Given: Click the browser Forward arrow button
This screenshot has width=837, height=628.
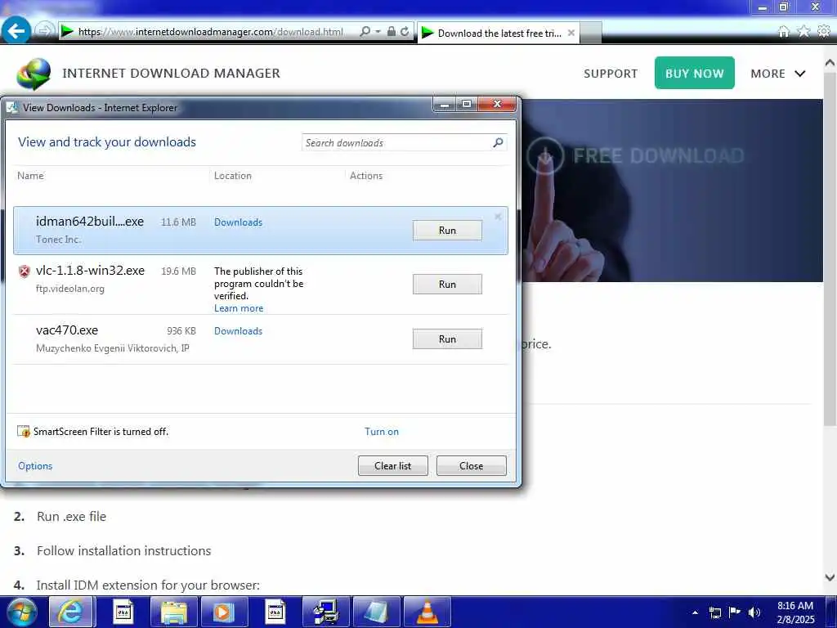Looking at the screenshot, I should 44,31.
